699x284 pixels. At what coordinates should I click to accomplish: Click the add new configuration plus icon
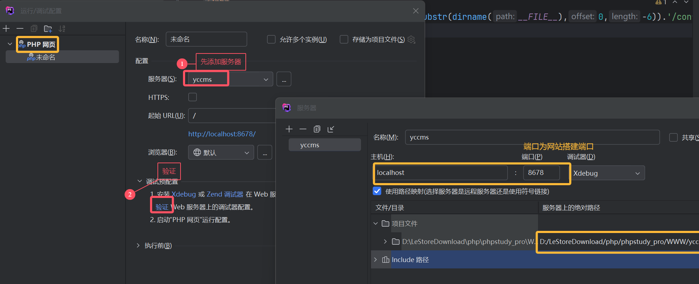(x=6, y=29)
